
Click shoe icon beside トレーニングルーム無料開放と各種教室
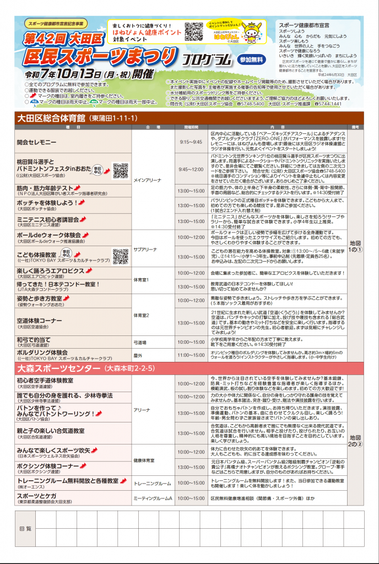pyautogui.click(x=123, y=480)
